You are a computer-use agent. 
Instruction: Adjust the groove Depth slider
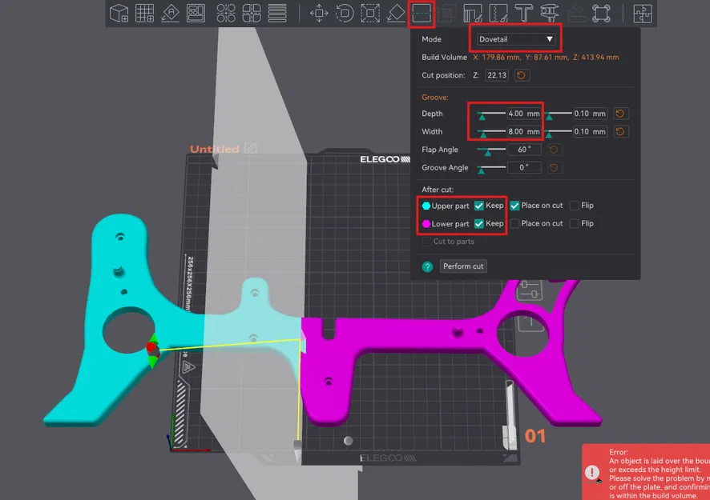click(x=491, y=114)
